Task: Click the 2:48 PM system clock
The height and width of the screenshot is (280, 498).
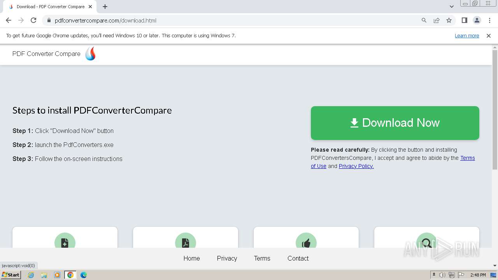Action: point(478,275)
